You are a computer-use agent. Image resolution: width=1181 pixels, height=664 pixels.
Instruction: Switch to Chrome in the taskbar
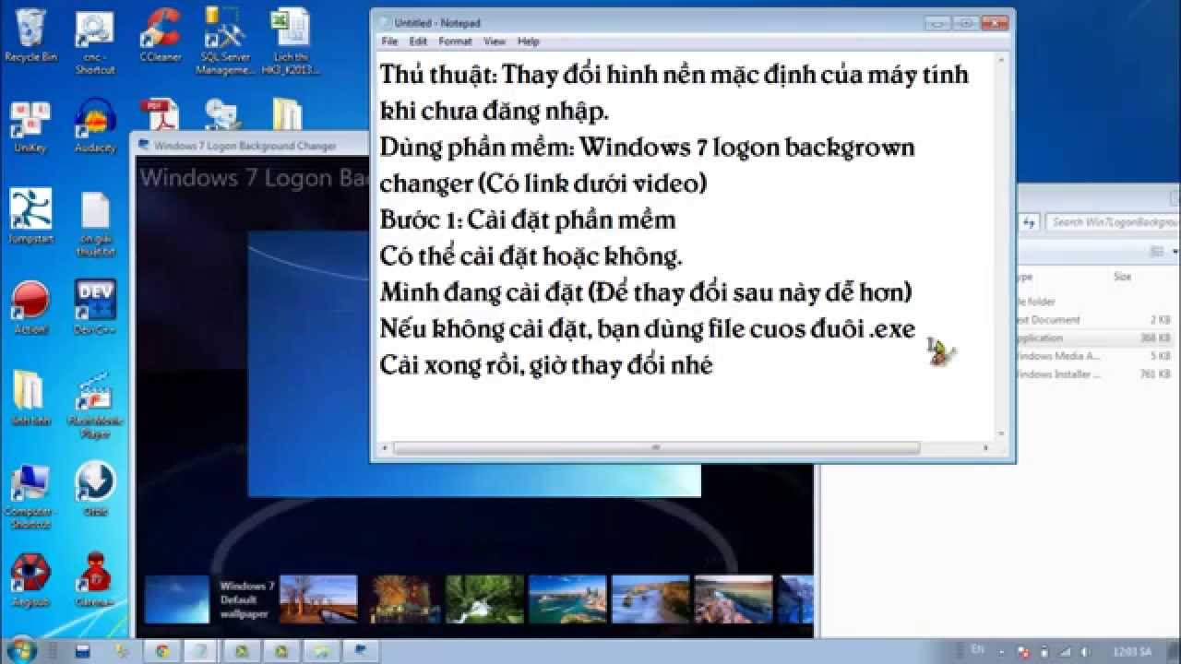(162, 651)
